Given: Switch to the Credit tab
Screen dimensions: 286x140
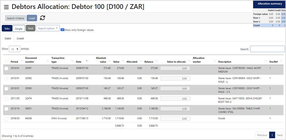Looking at the screenshot, I should pyautogui.click(x=20, y=39).
